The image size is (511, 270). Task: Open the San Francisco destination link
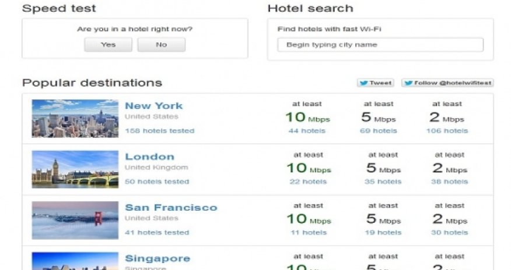click(x=171, y=208)
